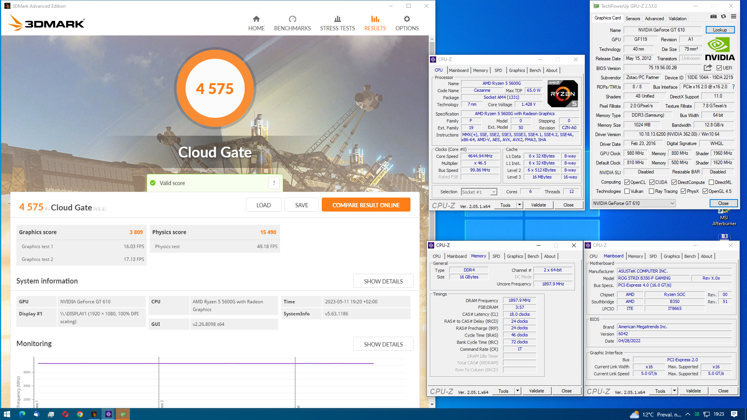This screenshot has height=420, width=747.
Task: Open the GPU-Z hamburger menu
Action: point(733,16)
